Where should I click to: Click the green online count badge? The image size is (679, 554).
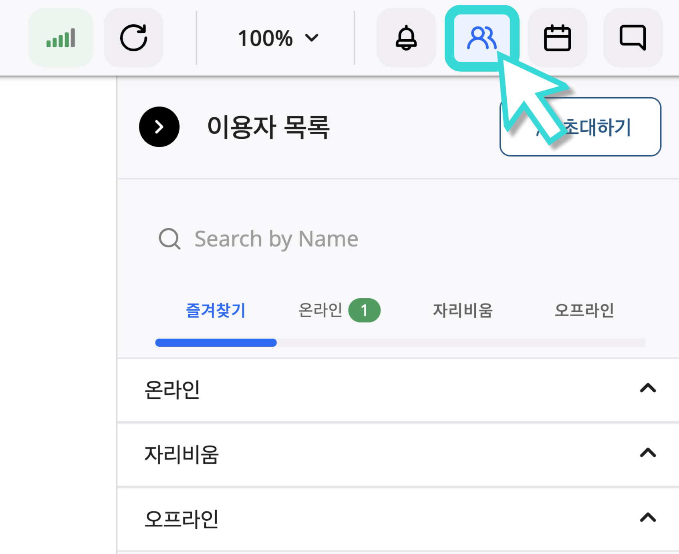364,310
